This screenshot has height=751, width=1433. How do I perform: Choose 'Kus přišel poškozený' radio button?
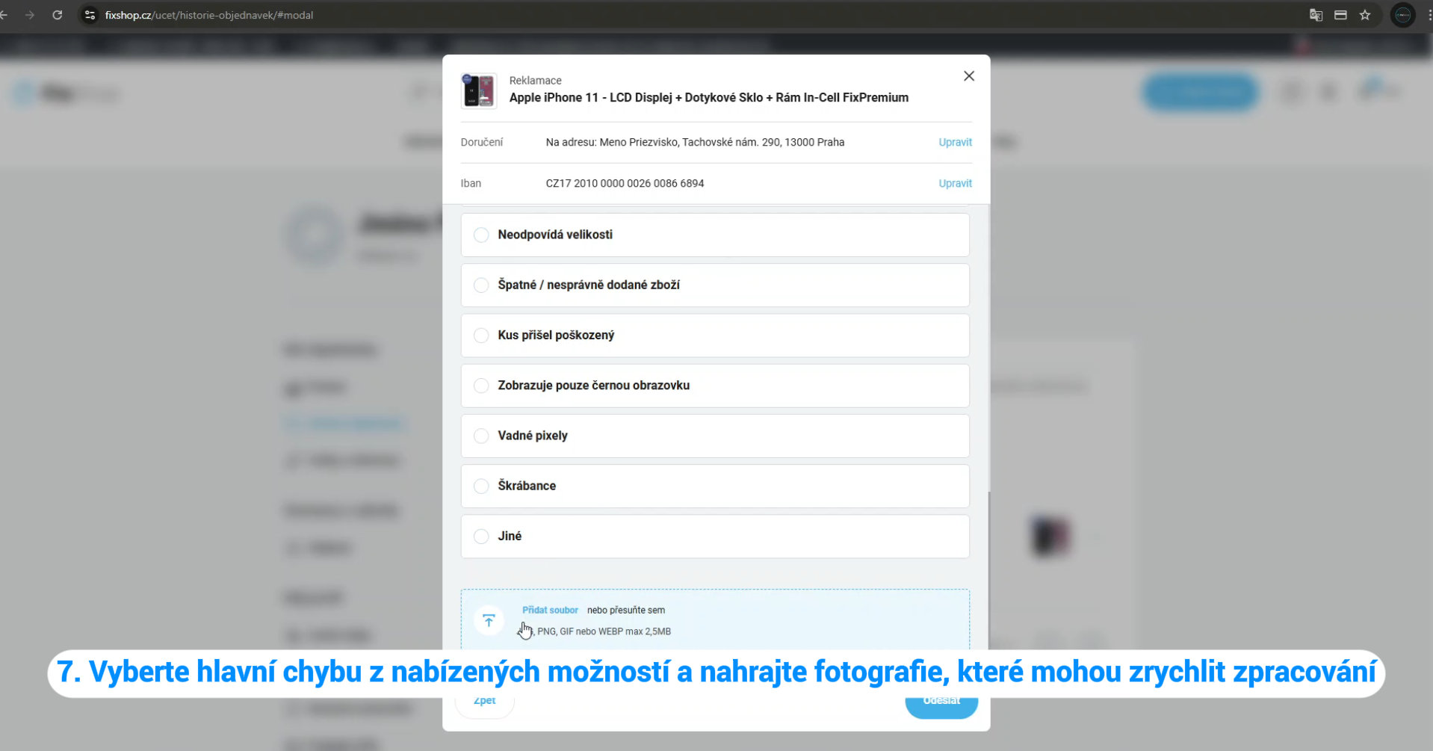482,336
